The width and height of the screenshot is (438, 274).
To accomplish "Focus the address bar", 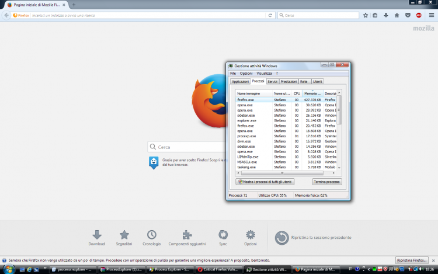I will pos(148,15).
